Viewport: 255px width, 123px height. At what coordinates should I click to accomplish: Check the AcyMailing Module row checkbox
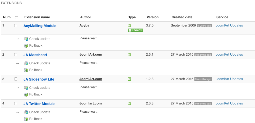click(x=16, y=25)
